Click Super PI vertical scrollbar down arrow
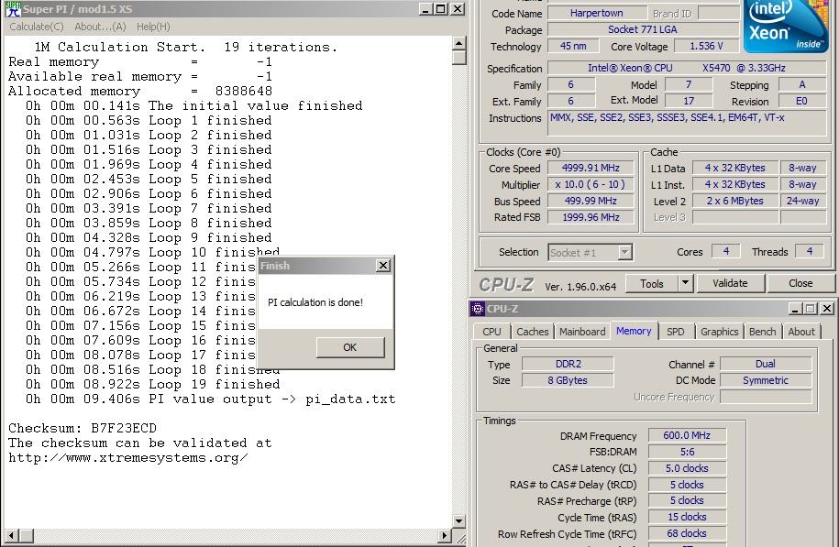Screen dimensions: 839x547 pyautogui.click(x=459, y=520)
